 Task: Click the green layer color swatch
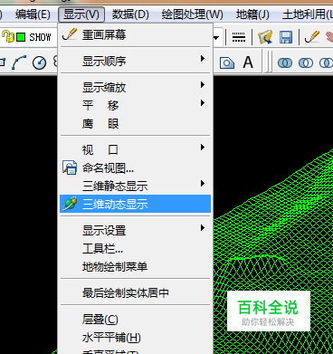pos(21,37)
